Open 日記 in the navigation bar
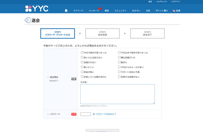This screenshot has width=203, height=132. [148, 10]
